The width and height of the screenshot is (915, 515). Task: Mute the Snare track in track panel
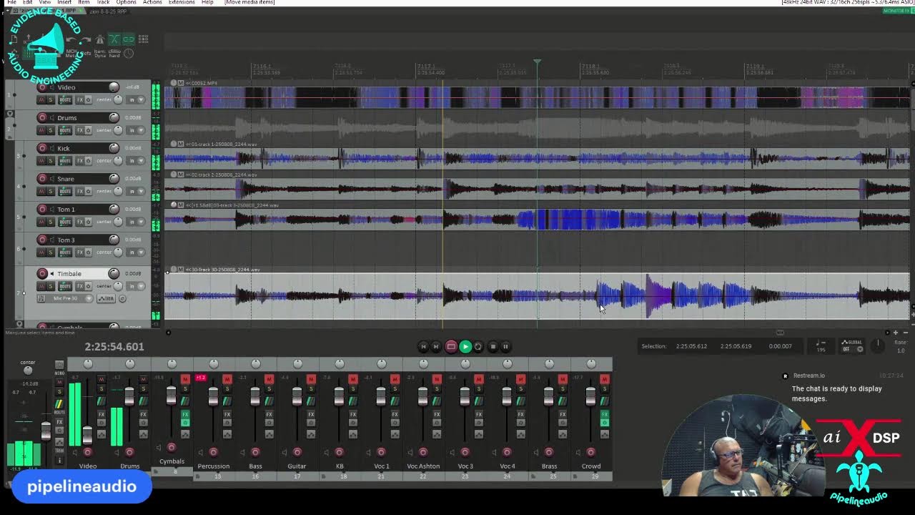(41, 191)
